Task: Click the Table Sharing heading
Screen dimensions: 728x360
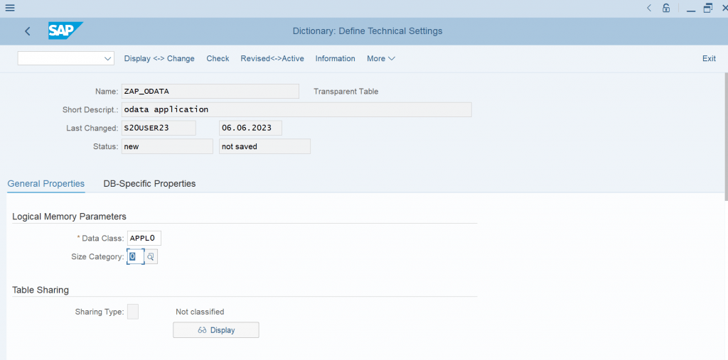Action: coord(41,290)
